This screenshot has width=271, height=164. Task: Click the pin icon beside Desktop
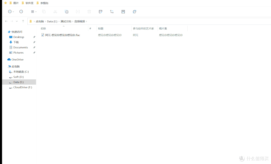34,37
